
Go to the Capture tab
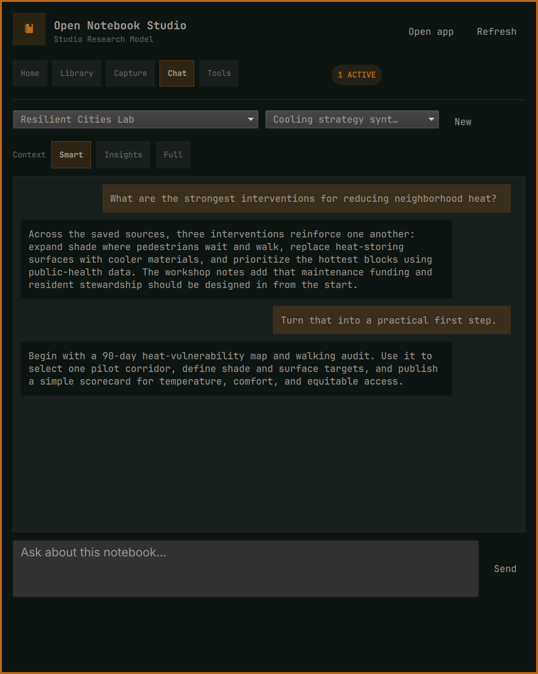(x=130, y=73)
